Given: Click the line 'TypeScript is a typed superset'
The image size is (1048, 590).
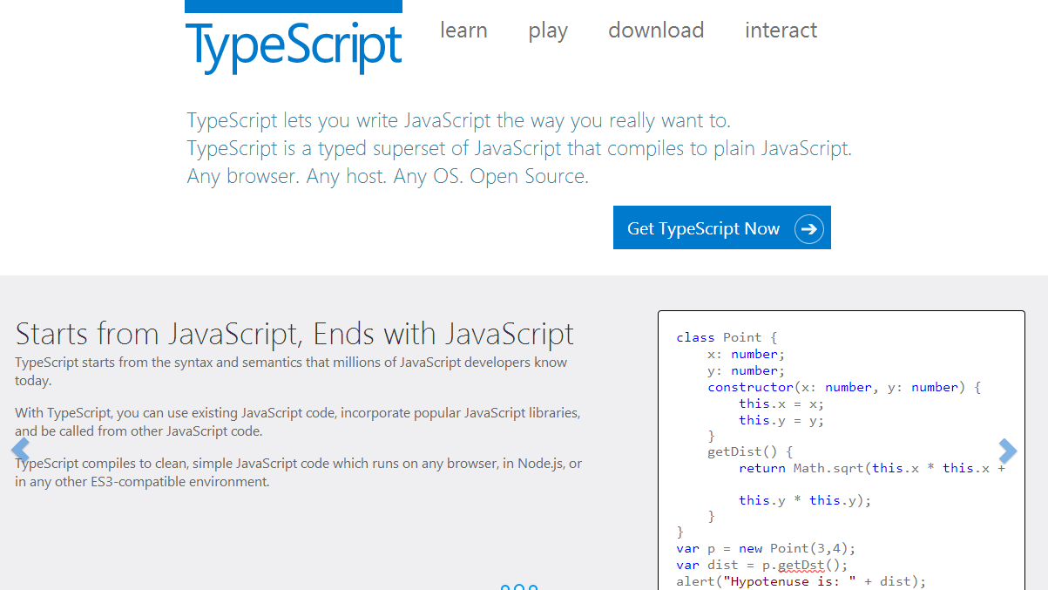Looking at the screenshot, I should point(519,148).
